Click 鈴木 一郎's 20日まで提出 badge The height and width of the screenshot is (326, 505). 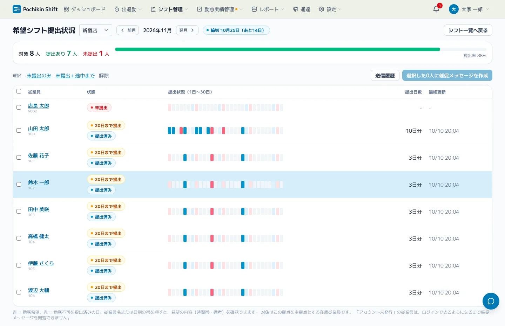(106, 179)
